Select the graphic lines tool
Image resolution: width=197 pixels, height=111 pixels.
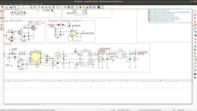pyautogui.click(x=195, y=67)
